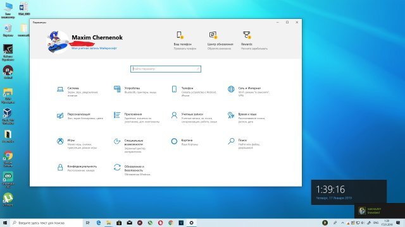The image size is (405, 227).
Task: Open the Приложения (Apps) settings category
Action: pyautogui.click(x=137, y=118)
